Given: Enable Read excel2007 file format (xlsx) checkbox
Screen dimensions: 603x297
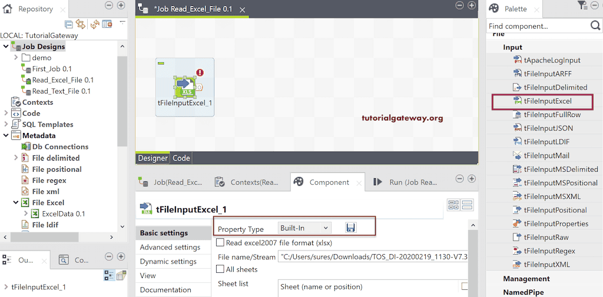Looking at the screenshot, I should [x=220, y=242].
